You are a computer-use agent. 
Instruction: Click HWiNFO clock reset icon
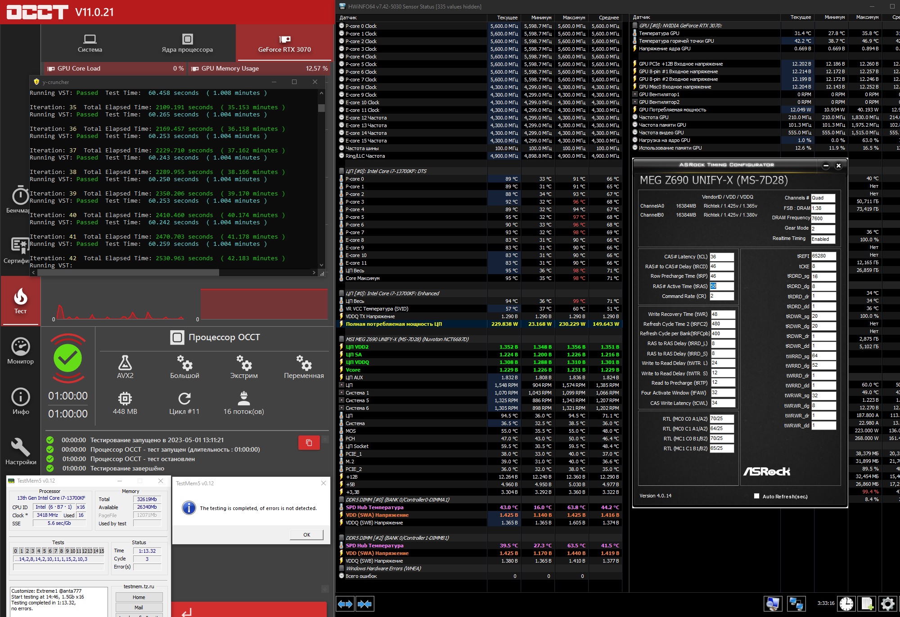[x=846, y=604]
